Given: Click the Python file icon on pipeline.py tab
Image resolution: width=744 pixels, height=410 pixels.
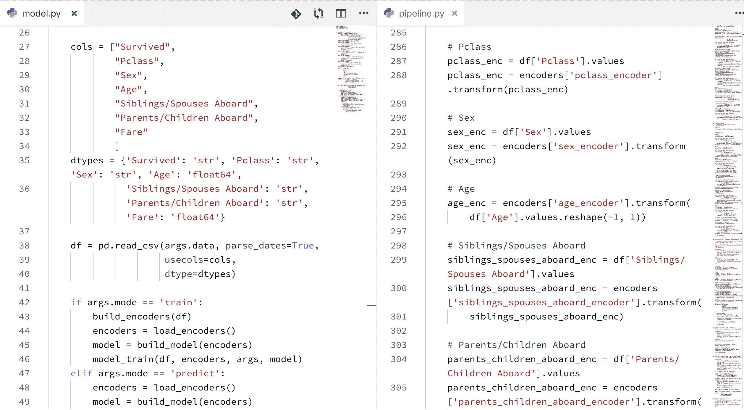Looking at the screenshot, I should pos(392,13).
